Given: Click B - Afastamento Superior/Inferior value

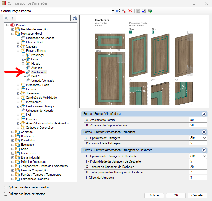Looking at the screenshot, I should pos(198,125).
